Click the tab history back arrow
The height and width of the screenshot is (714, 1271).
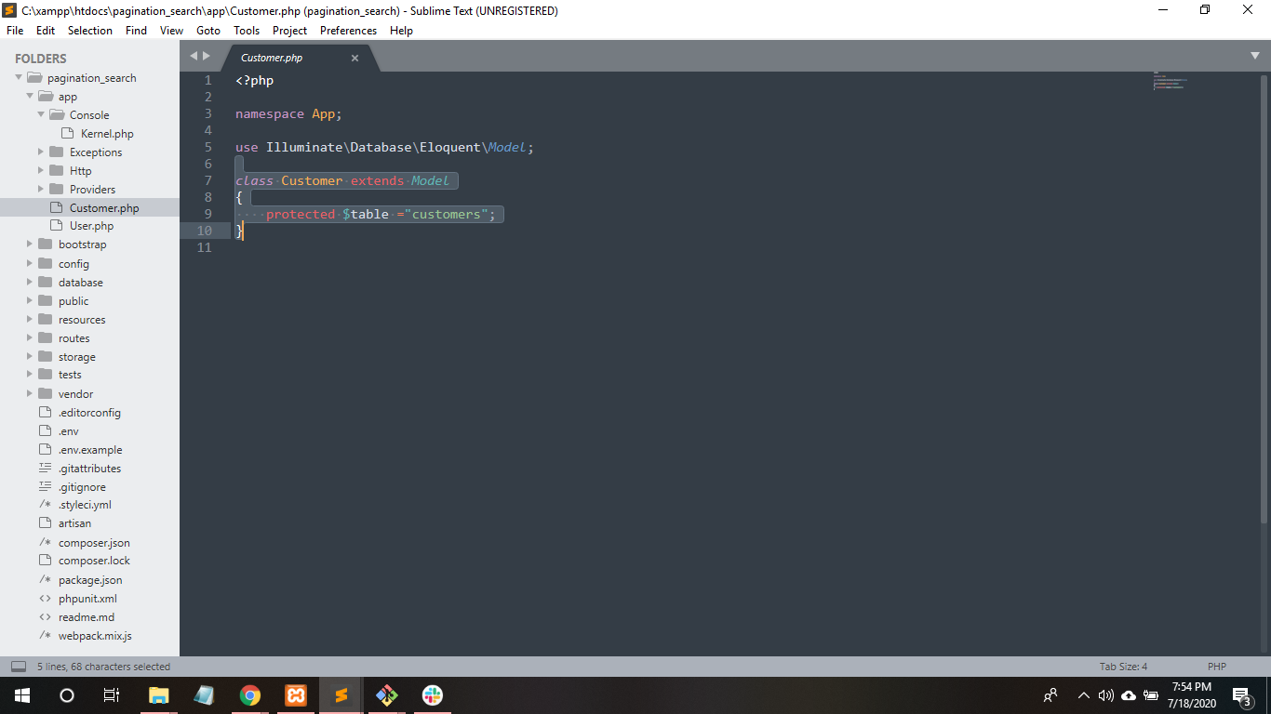coord(194,56)
